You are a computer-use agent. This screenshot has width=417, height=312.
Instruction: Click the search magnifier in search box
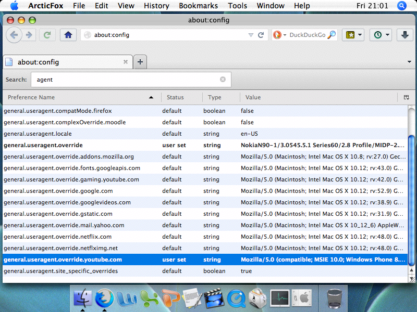click(332, 35)
